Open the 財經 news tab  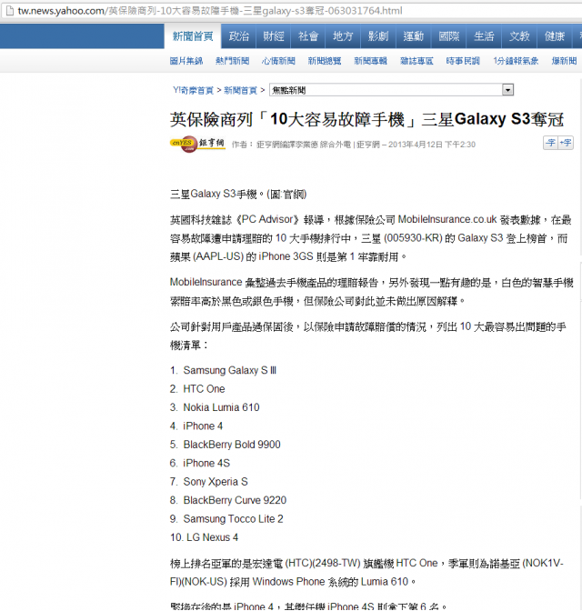pos(274,36)
